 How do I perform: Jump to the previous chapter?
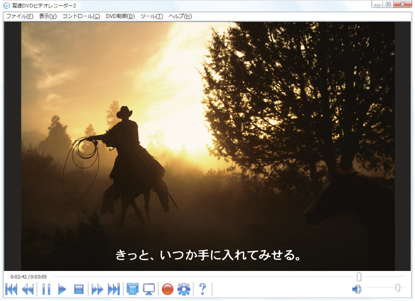[11, 289]
